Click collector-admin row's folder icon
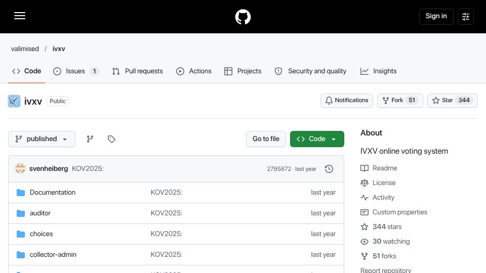The width and height of the screenshot is (486, 273). click(x=21, y=255)
